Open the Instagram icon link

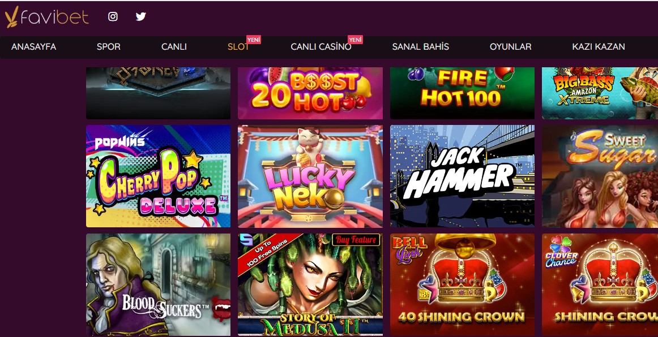(113, 16)
